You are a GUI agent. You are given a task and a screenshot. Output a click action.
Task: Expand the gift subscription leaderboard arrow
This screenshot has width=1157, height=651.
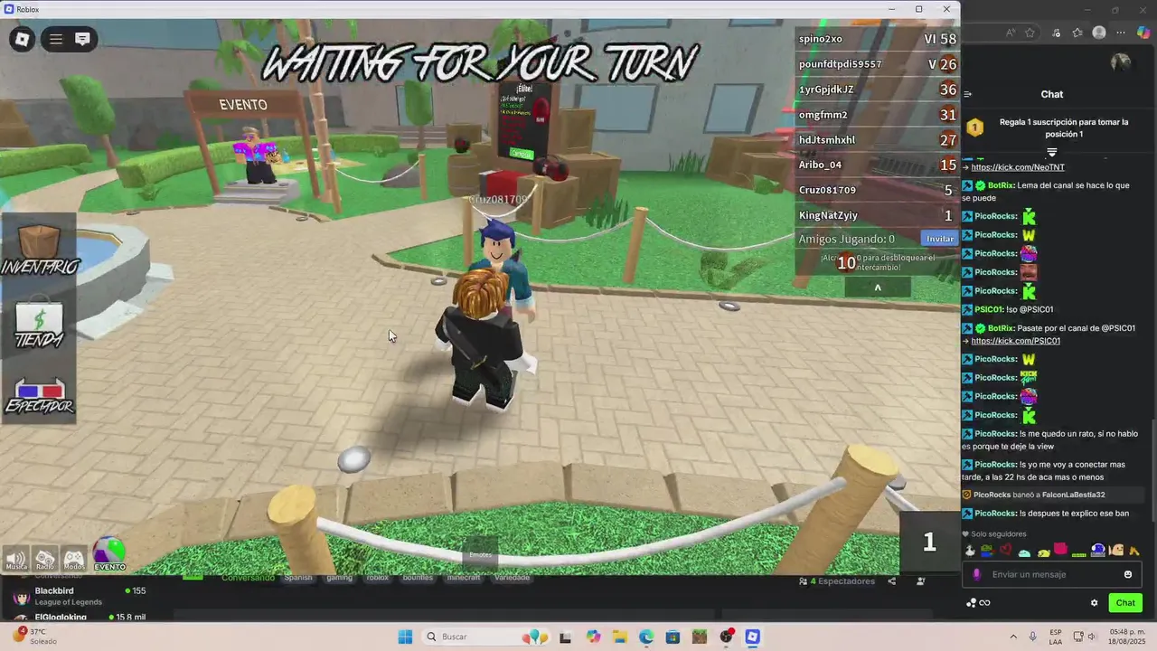click(1052, 152)
